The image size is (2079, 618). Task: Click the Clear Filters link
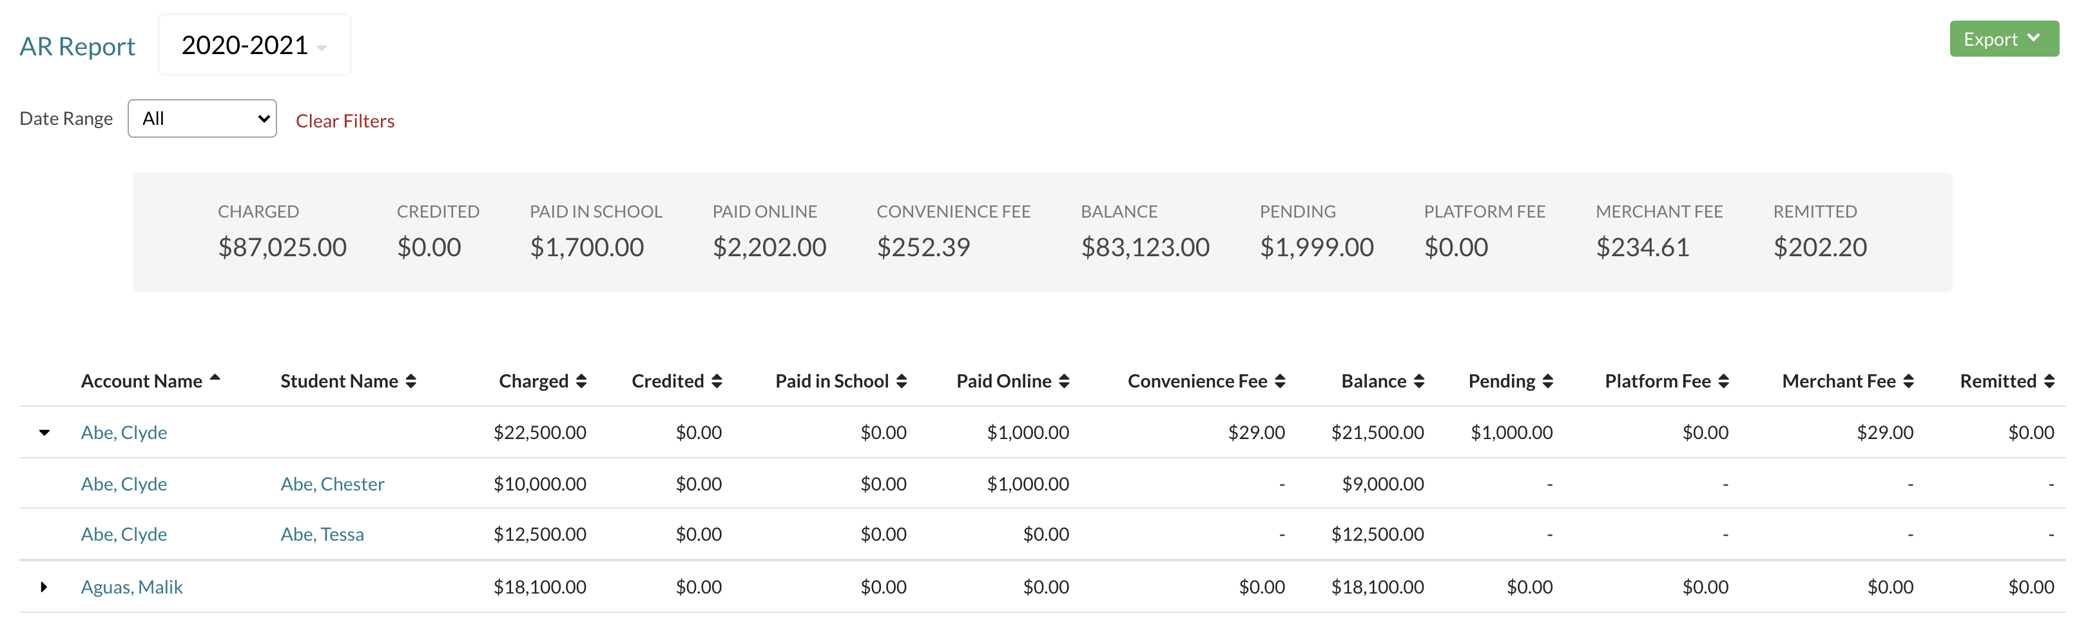(345, 121)
